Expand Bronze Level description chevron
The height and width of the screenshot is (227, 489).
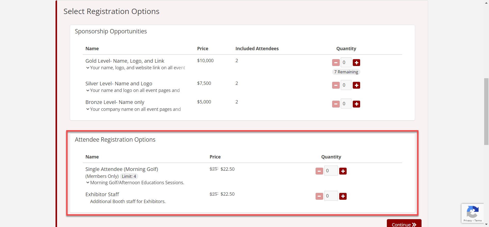[88, 109]
